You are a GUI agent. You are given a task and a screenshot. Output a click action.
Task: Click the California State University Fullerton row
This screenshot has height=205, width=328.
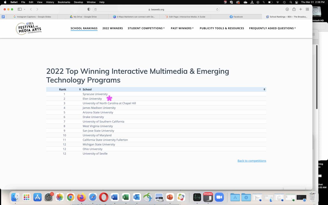(x=156, y=140)
